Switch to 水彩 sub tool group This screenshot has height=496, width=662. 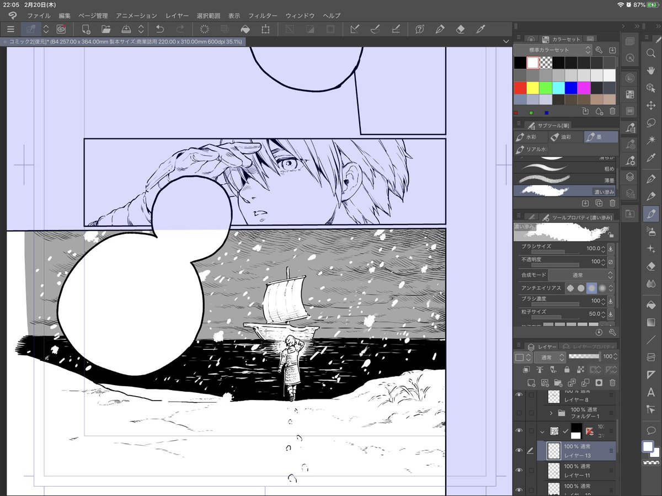tap(531, 137)
